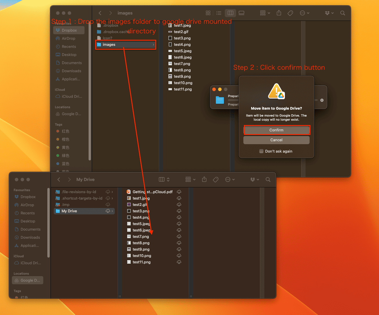Screen dimensions: 379x315
Task: Go forward in My Drive window
Action: click(x=69, y=180)
